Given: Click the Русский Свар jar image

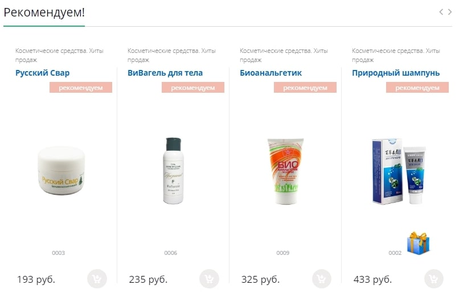Looking at the screenshot, I should (x=61, y=170).
